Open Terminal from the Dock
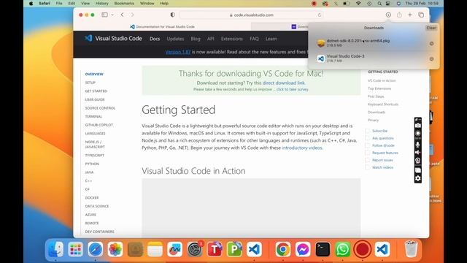The height and width of the screenshot is (263, 467). [323, 249]
